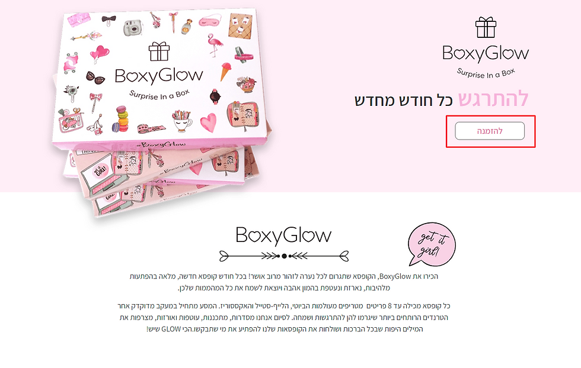Click the BoxyGlow logo above arrow divider

[x=283, y=235]
